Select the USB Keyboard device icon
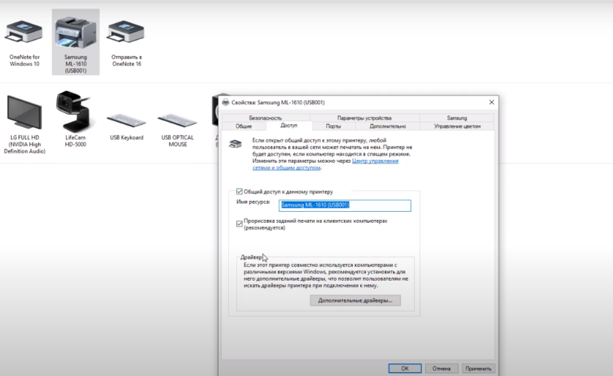This screenshot has height=376, width=613. [127, 121]
